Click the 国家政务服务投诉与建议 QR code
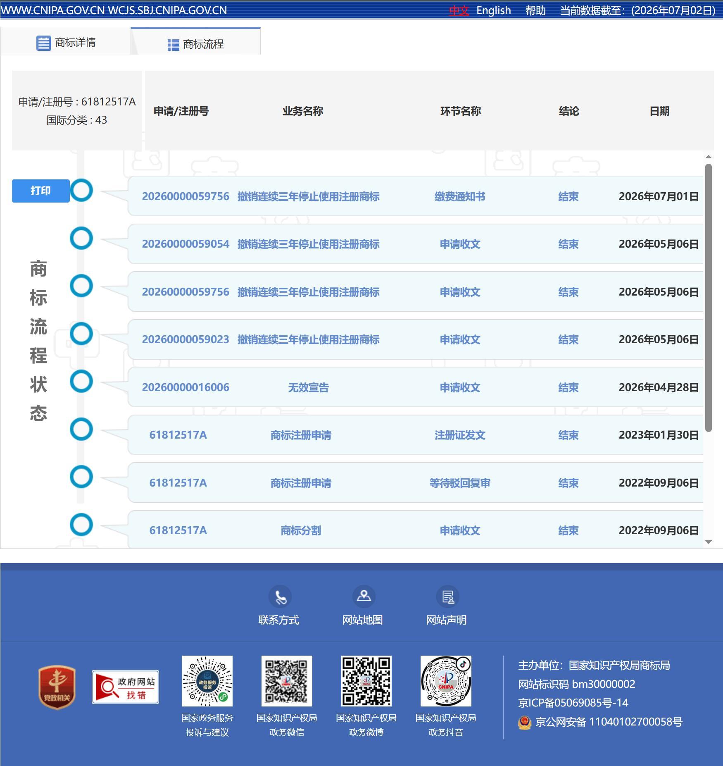Screen dimensions: 723x766 207,681
